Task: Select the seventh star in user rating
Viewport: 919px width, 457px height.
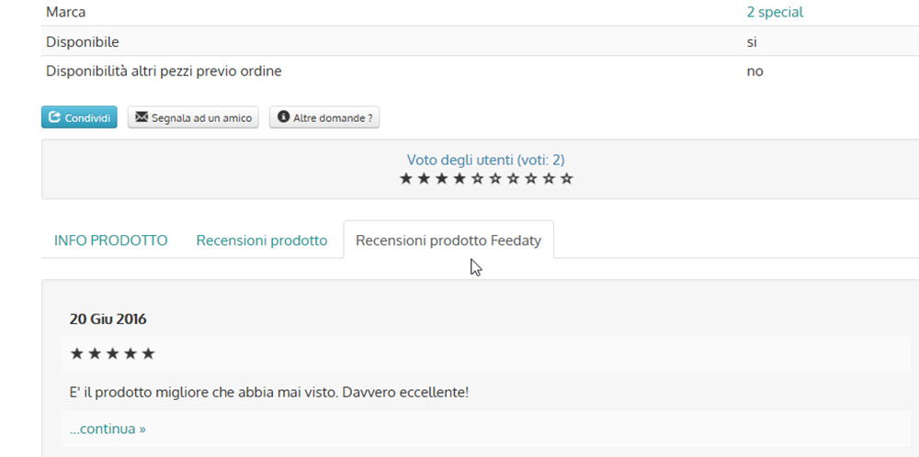Action: click(513, 178)
